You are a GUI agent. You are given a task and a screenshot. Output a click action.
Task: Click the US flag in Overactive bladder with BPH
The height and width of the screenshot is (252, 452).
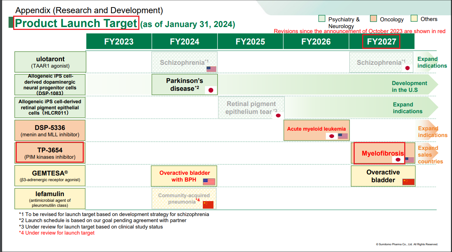click(x=209, y=182)
